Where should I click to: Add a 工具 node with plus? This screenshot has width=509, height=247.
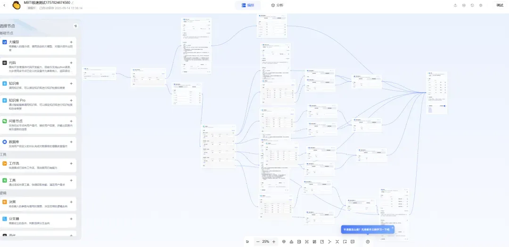click(71, 180)
